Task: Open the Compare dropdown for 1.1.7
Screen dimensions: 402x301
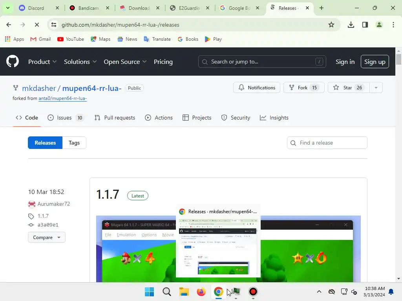Action: pos(47,237)
